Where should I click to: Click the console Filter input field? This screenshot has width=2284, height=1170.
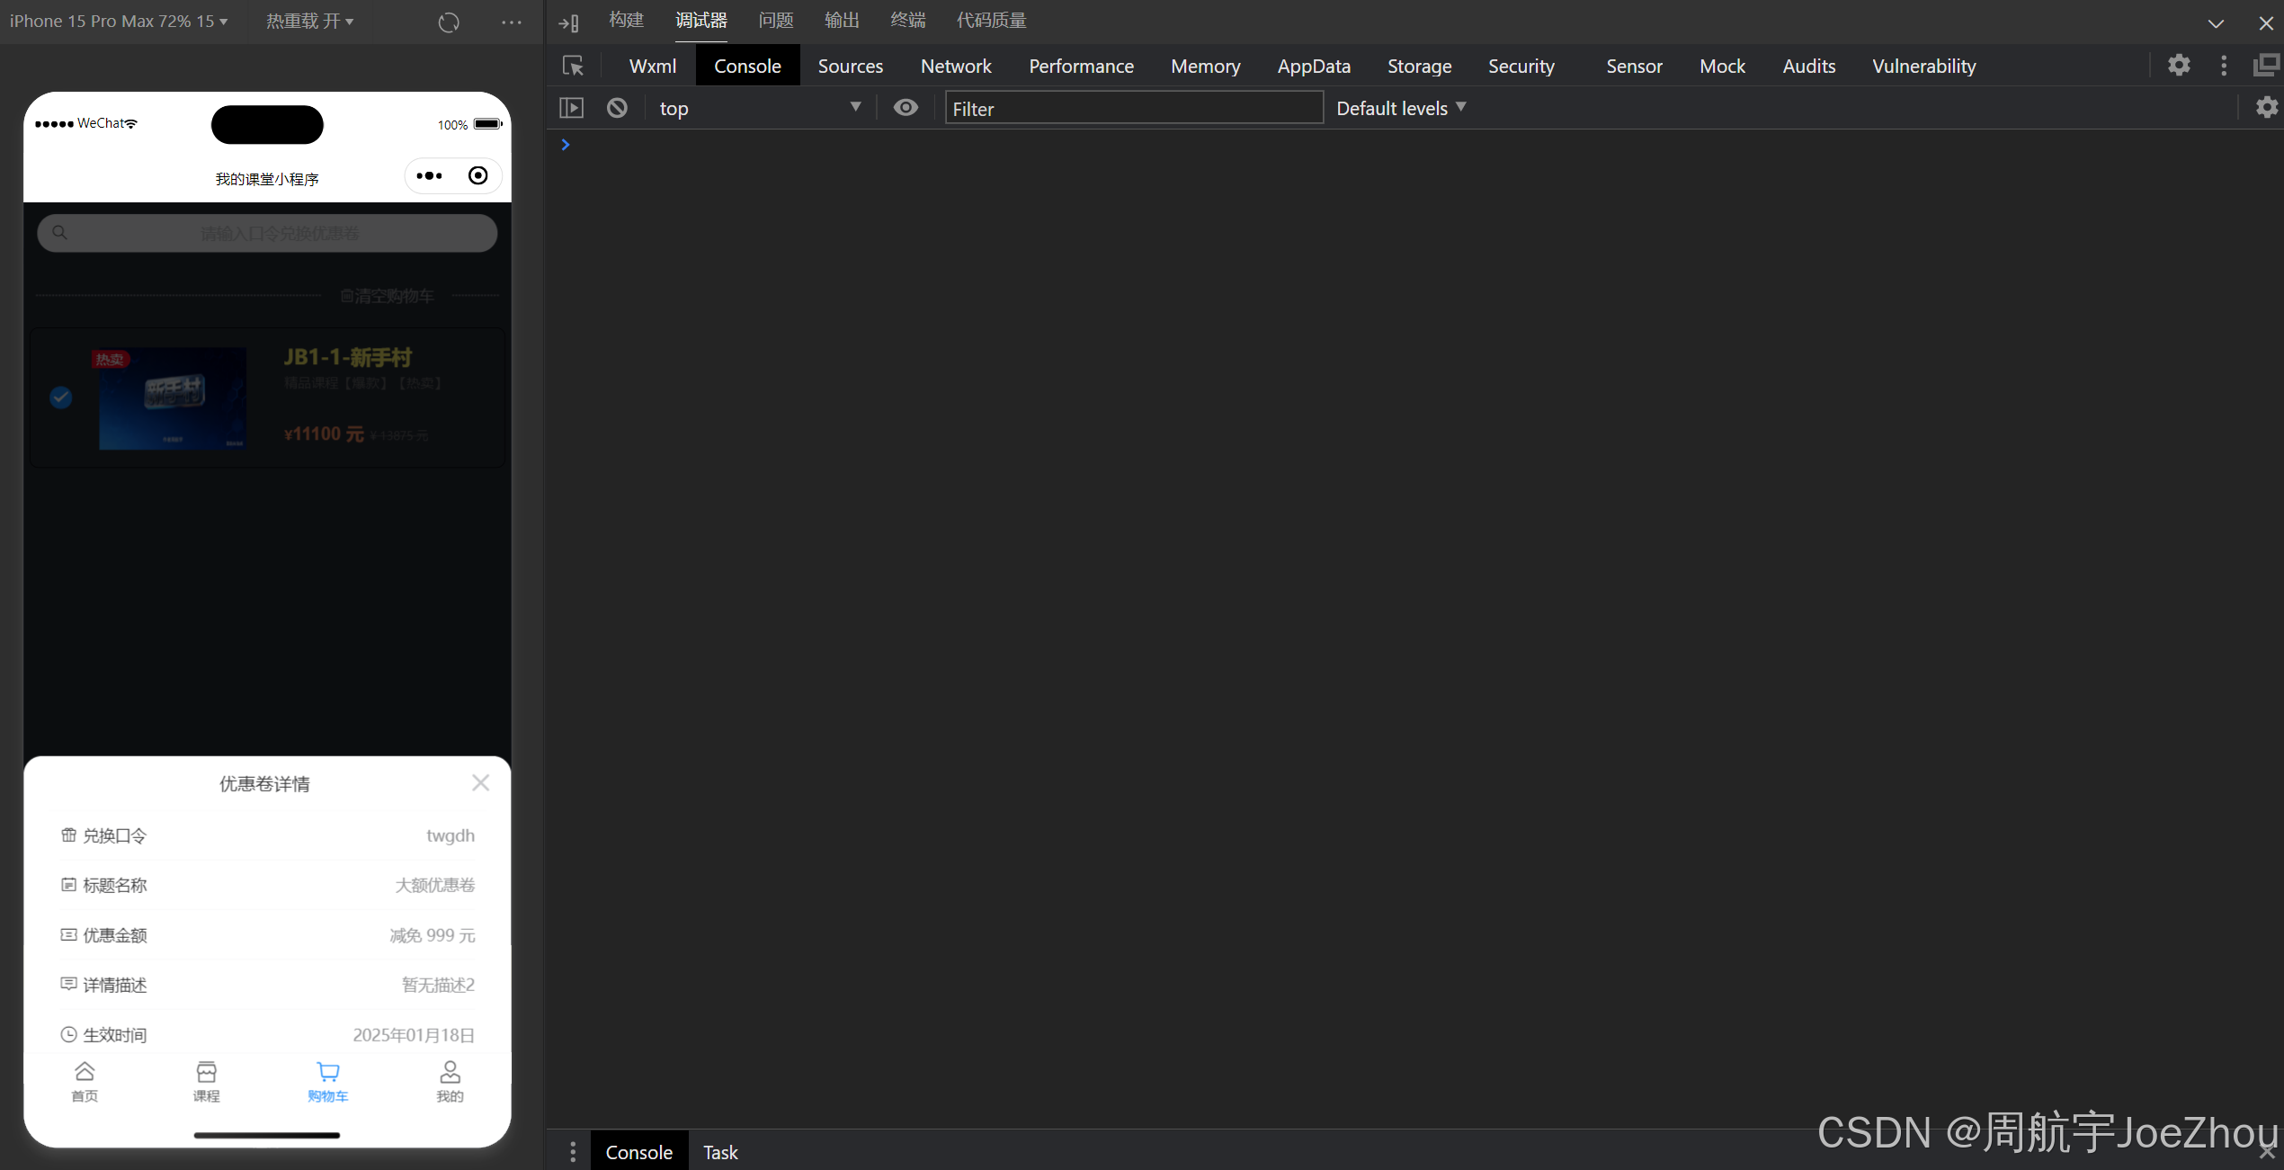pyautogui.click(x=1133, y=108)
